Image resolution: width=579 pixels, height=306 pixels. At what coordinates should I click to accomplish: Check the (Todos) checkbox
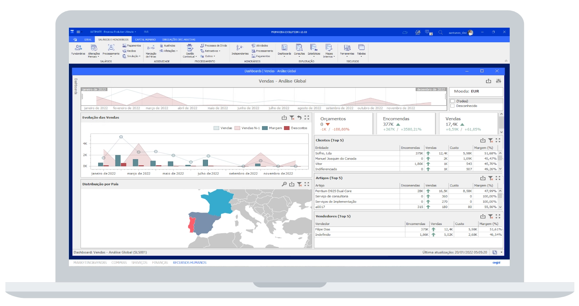[x=452, y=101]
